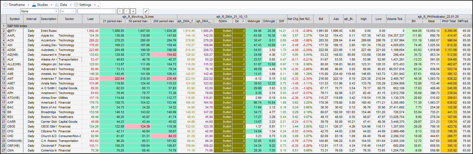
Task: Click the Description column header
Action: click(x=49, y=19)
